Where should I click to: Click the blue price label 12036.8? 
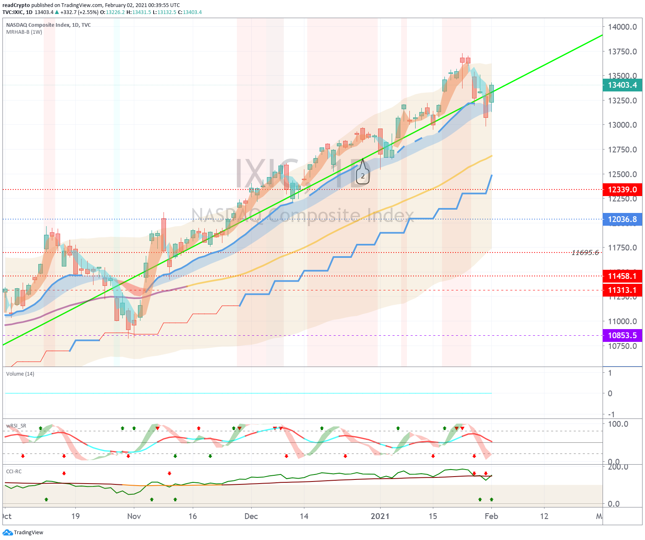tap(622, 220)
